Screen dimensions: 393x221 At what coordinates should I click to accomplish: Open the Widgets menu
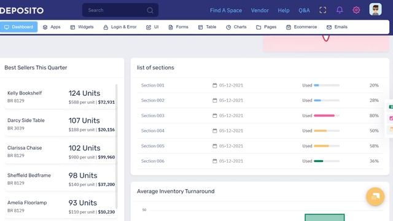[82, 27]
